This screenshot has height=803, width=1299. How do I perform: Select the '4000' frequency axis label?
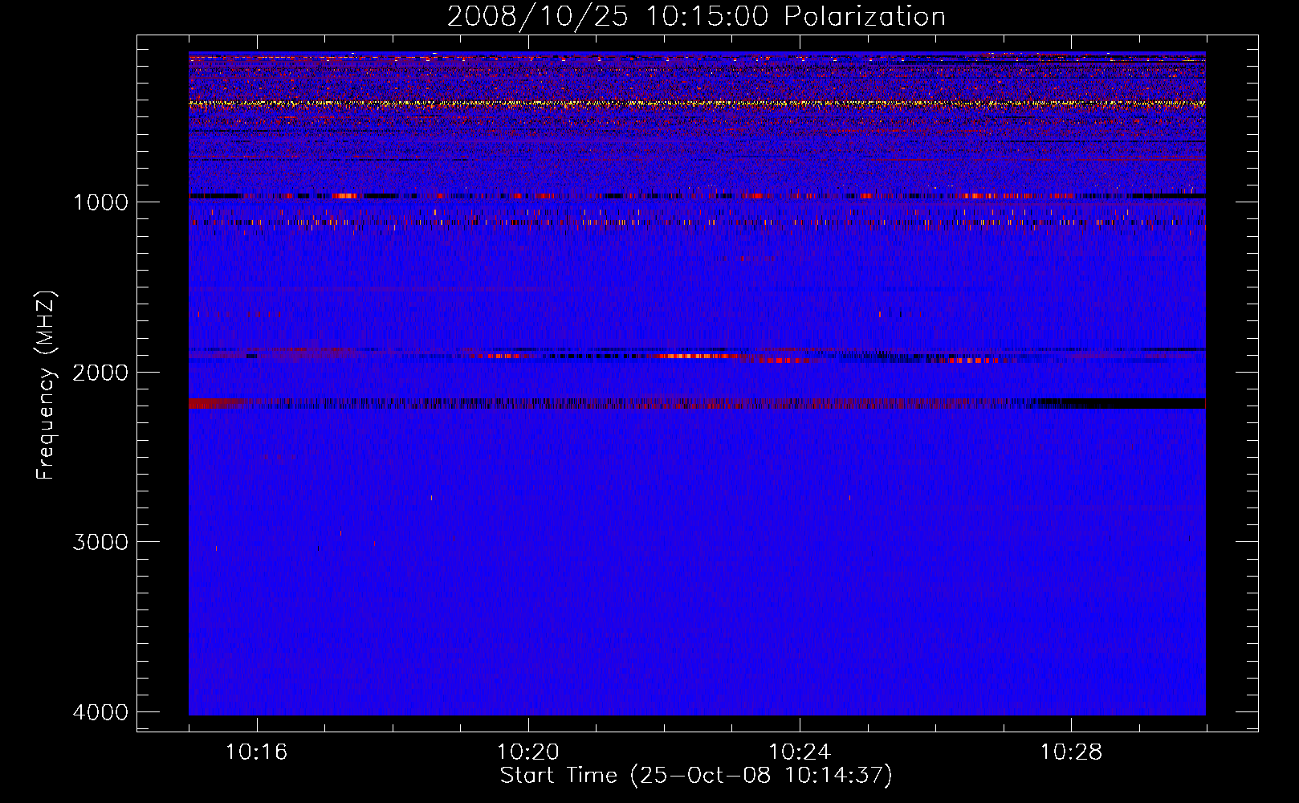tap(100, 712)
